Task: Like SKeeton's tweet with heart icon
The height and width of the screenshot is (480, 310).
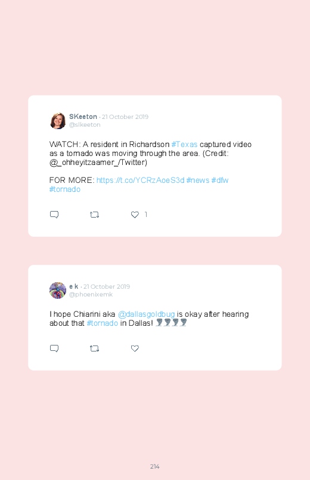Action: [135, 215]
